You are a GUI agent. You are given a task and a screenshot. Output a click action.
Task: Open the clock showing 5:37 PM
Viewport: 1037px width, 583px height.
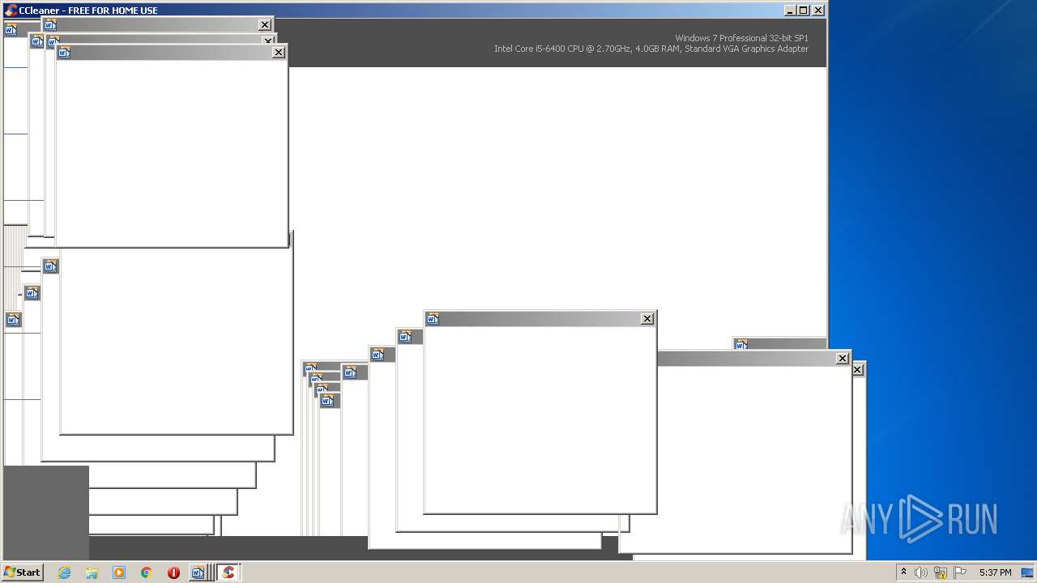click(x=995, y=572)
